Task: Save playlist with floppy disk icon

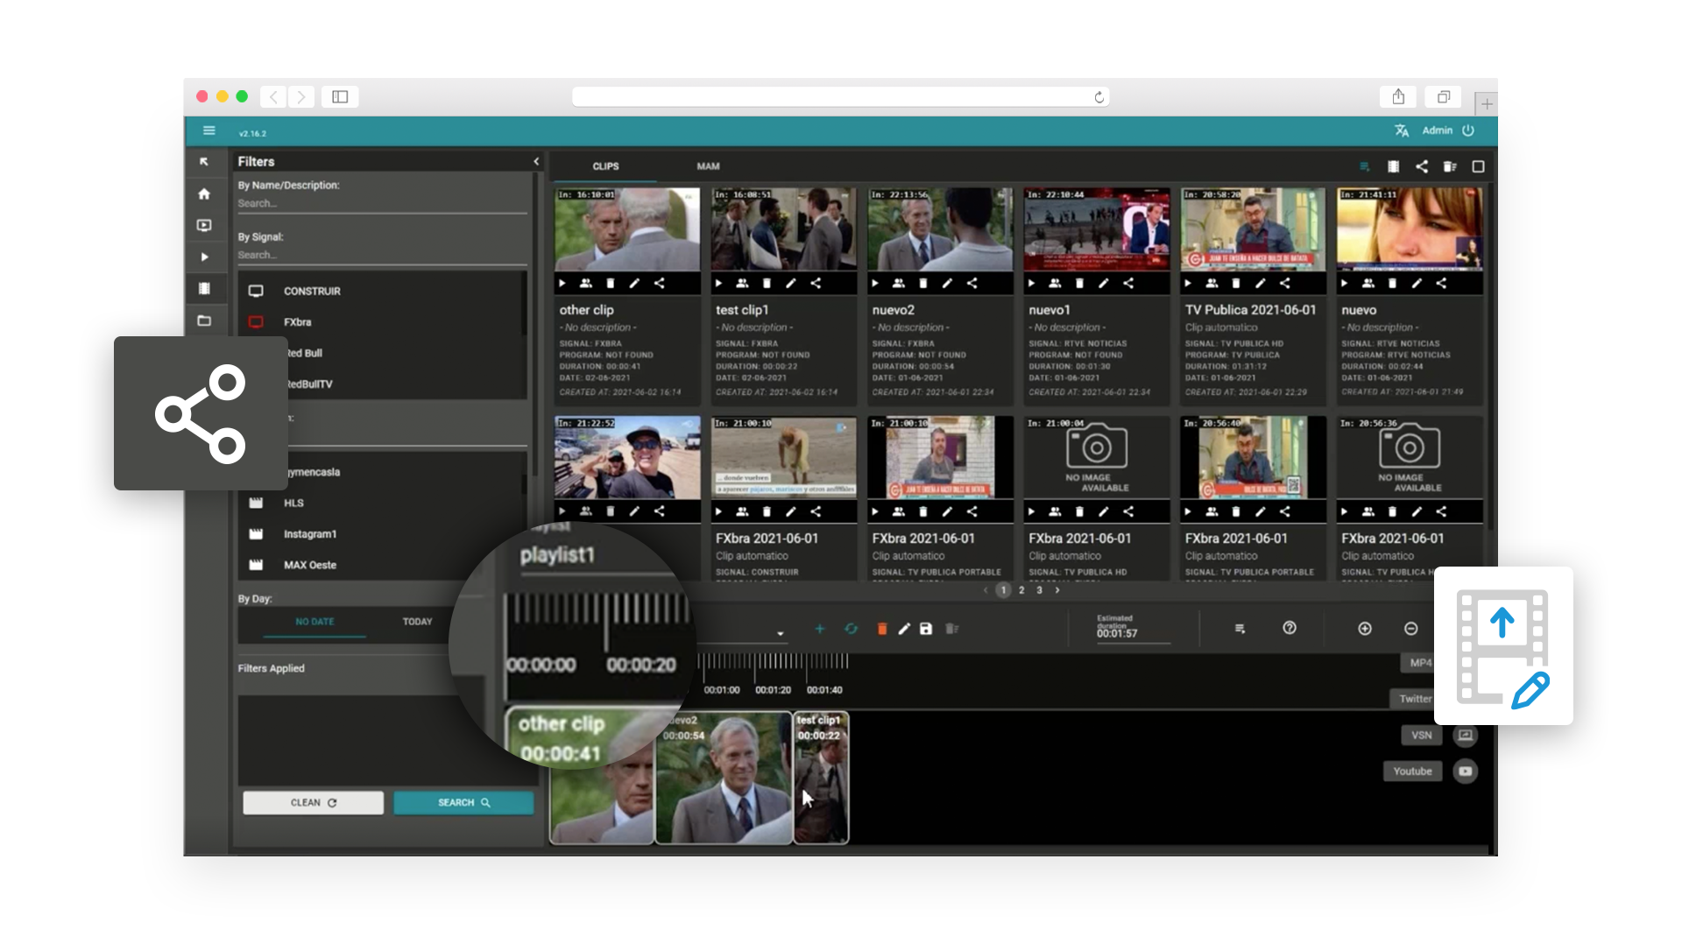Action: pos(926,629)
